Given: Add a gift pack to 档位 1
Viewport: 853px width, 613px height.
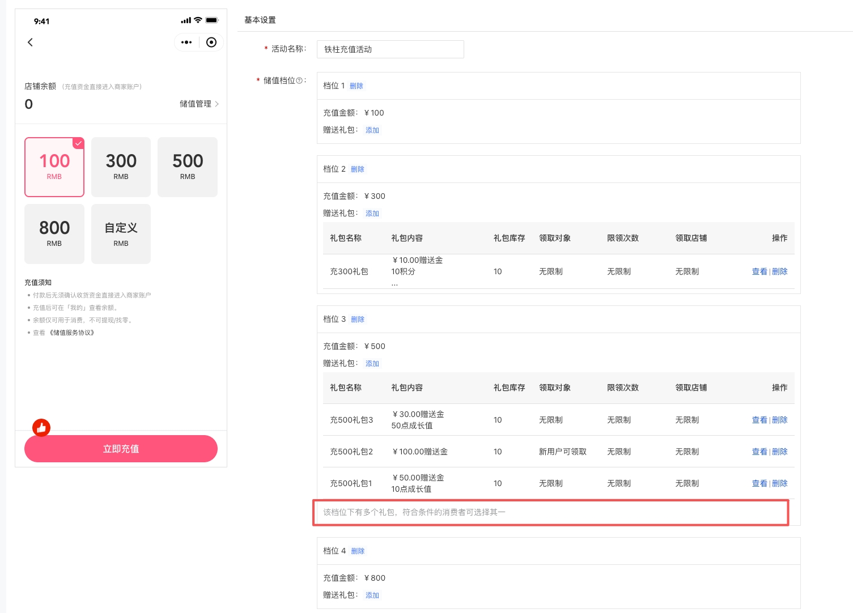Looking at the screenshot, I should coord(372,130).
